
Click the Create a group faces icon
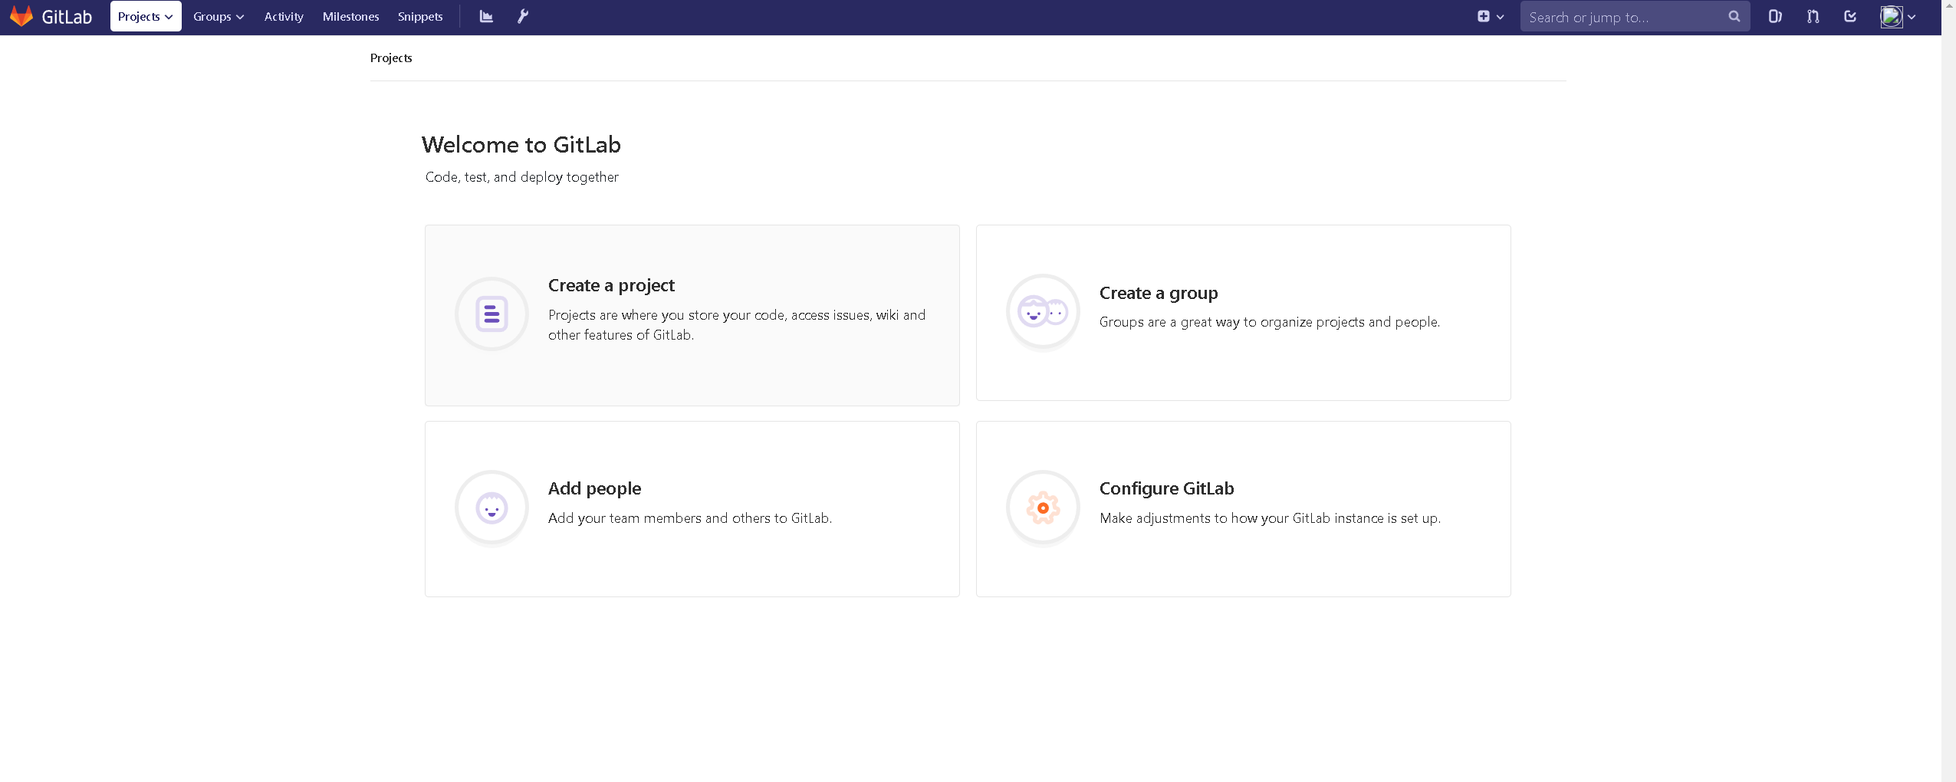tap(1043, 312)
